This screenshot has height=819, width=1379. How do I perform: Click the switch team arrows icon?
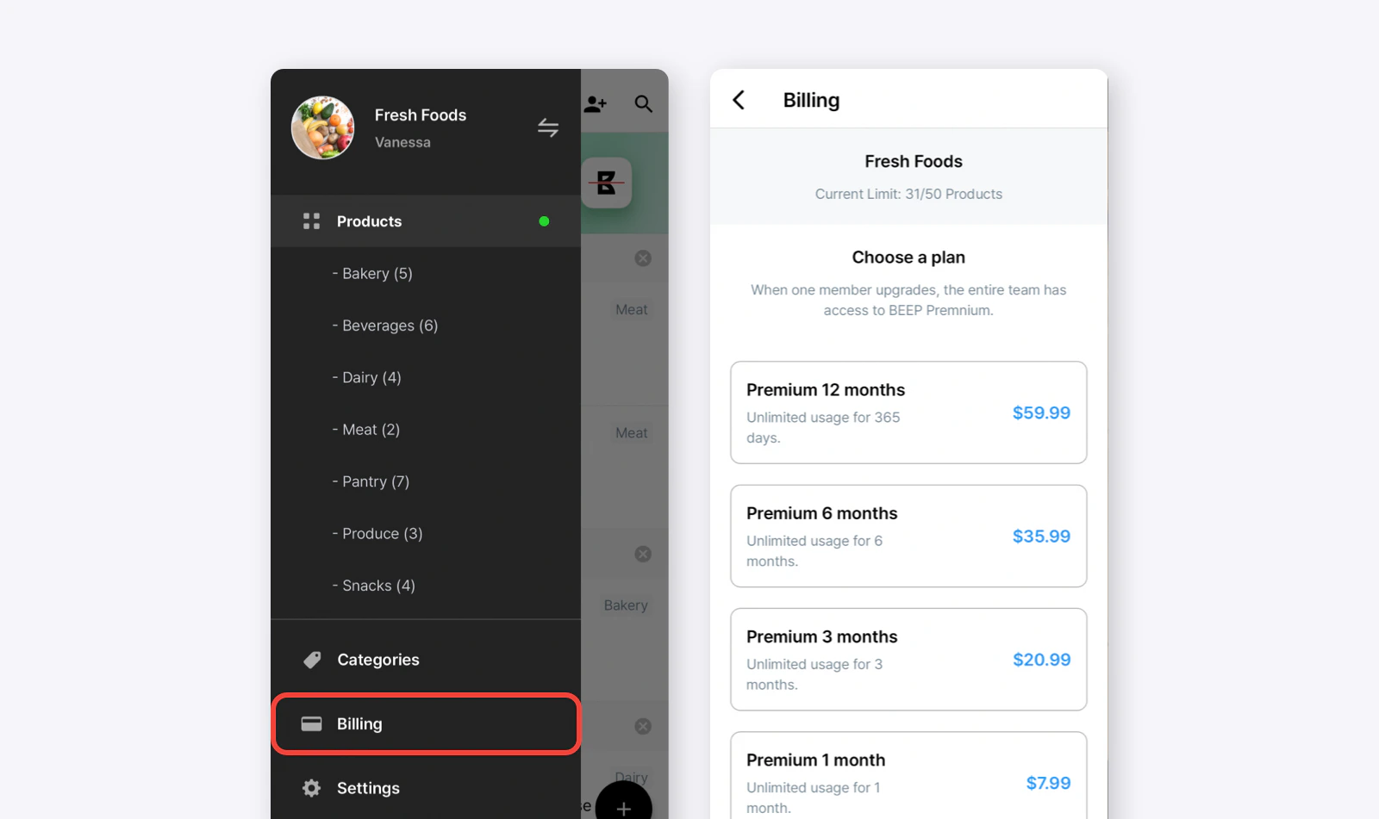click(x=548, y=127)
